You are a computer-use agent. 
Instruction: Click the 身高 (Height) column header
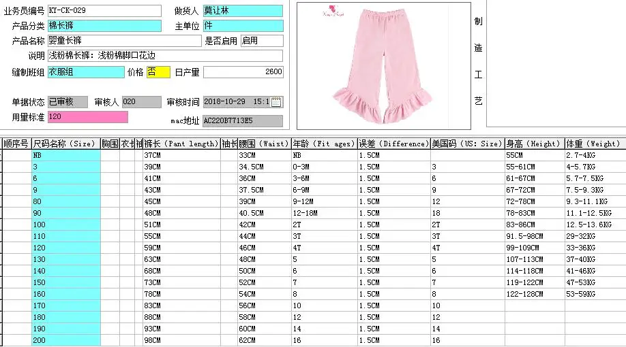pos(535,144)
